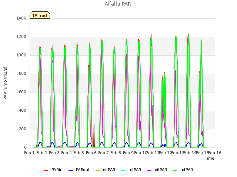Screen dimensions: 237x177
Task: Toggle the orange difPAR legend entry
Action: pyautogui.click(x=105, y=170)
